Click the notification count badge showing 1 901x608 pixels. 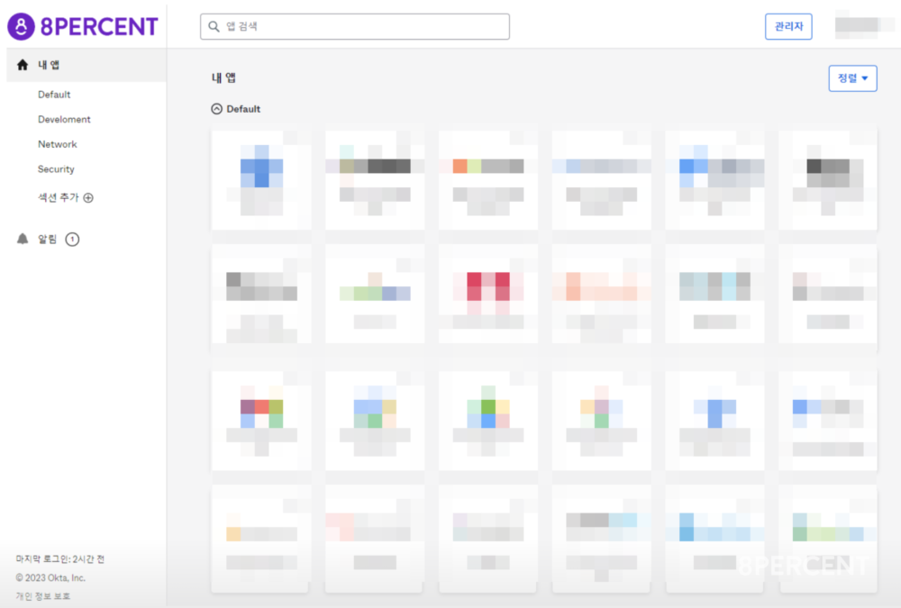point(72,240)
